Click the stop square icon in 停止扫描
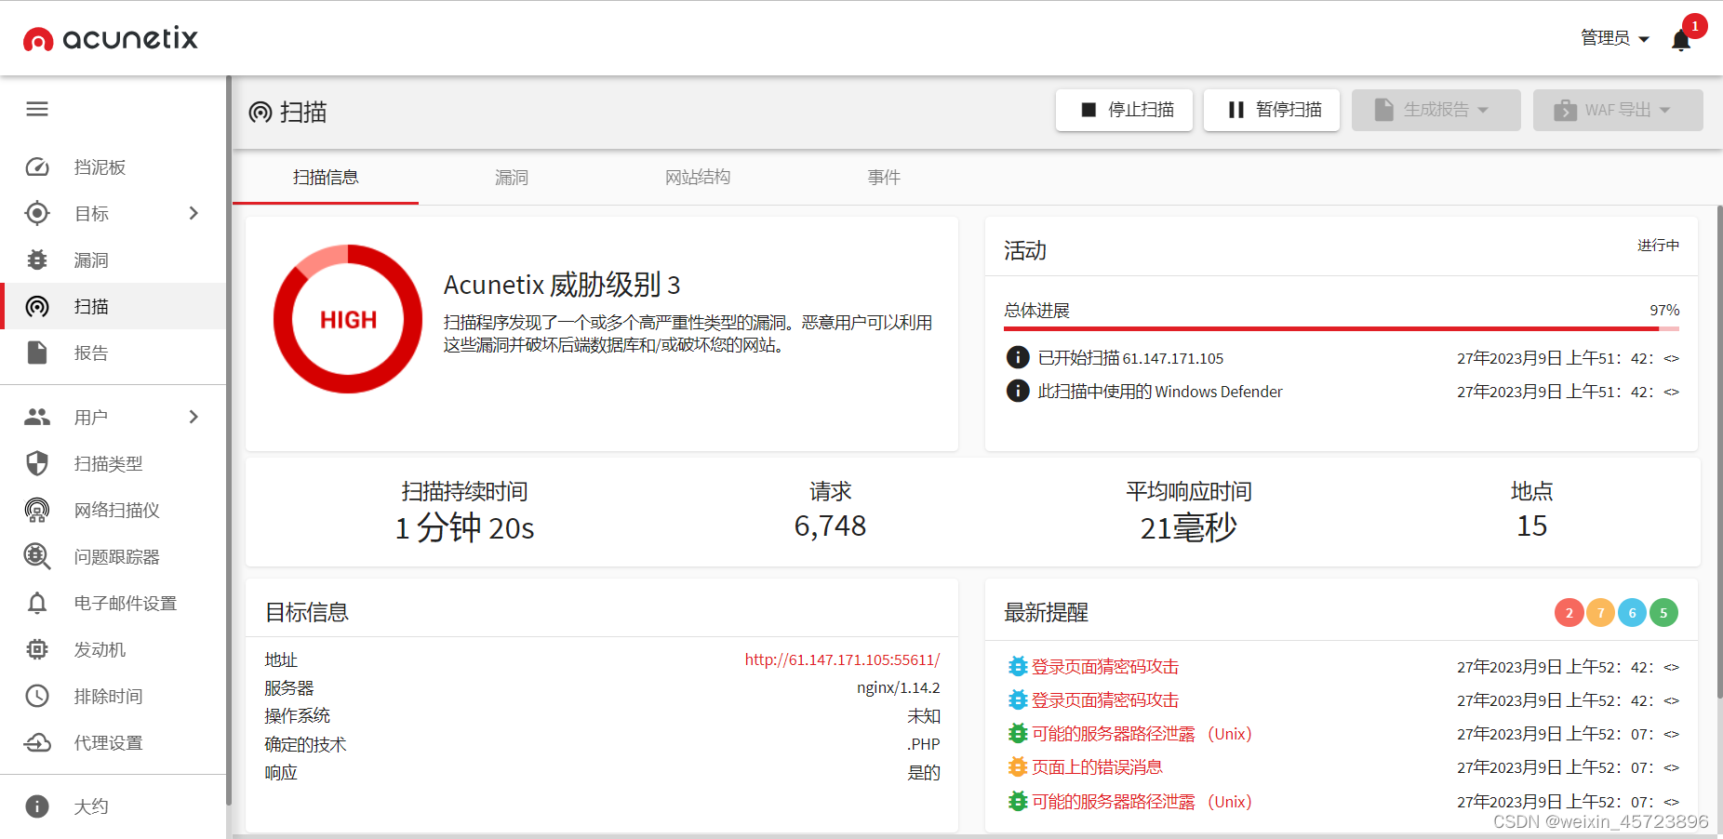The width and height of the screenshot is (1723, 839). [1089, 110]
